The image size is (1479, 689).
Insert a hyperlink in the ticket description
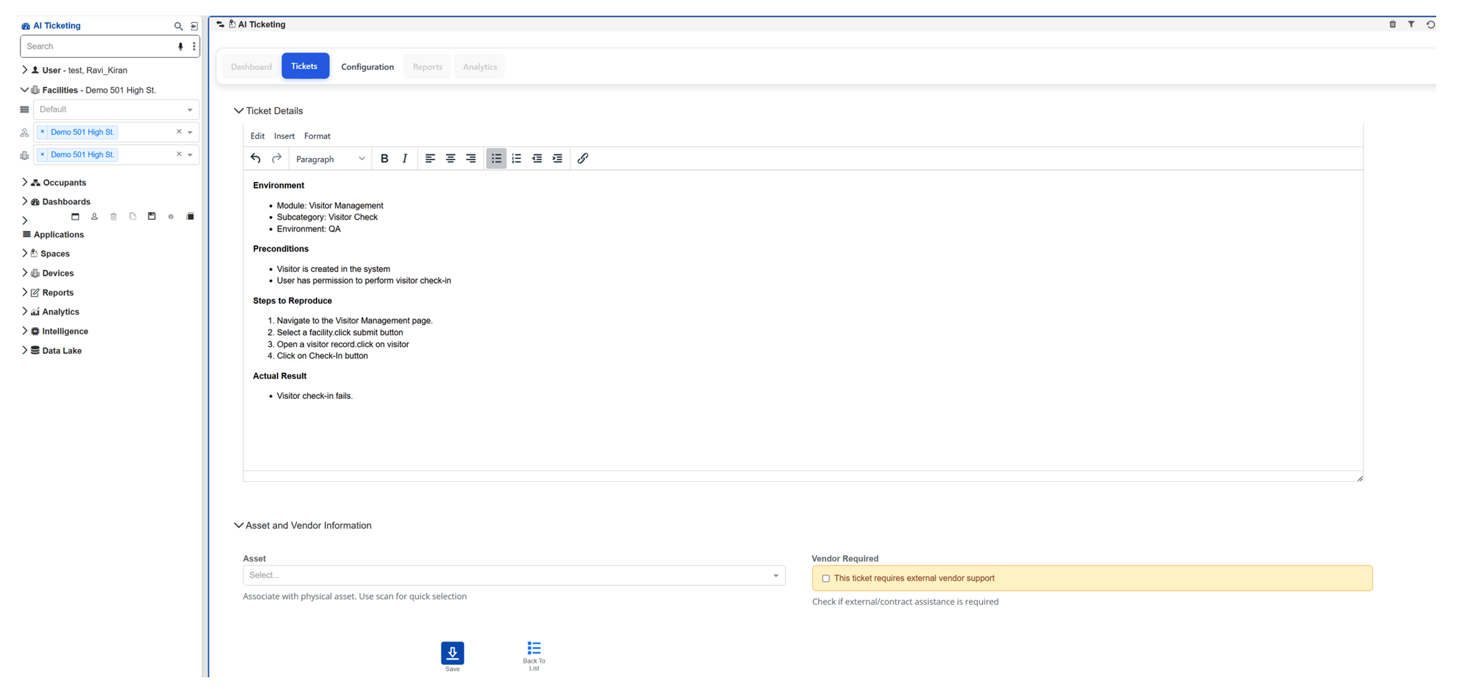582,158
